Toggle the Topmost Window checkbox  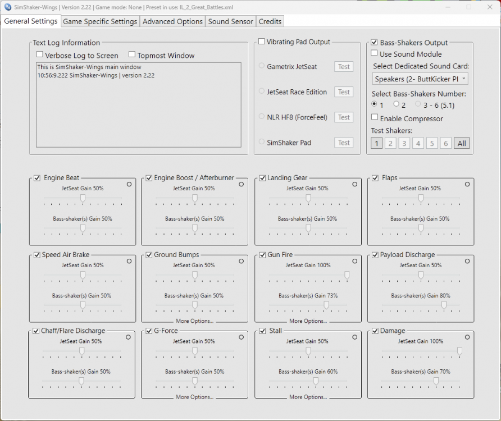pyautogui.click(x=133, y=55)
